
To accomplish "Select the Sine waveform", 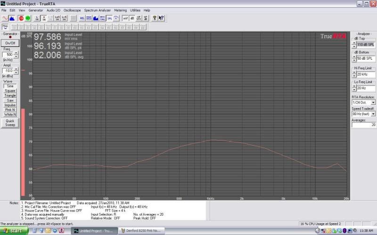I will point(10,86).
